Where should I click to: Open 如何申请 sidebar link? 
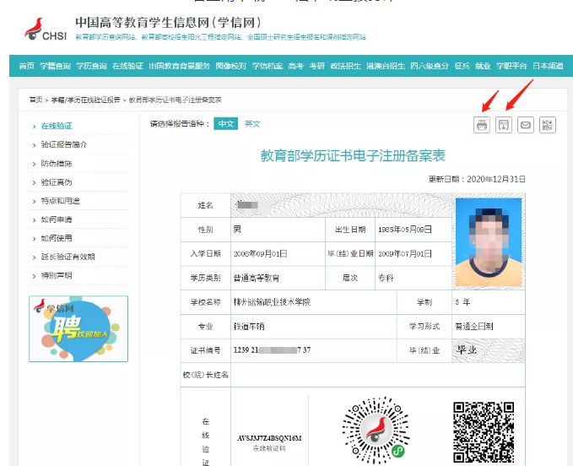57,219
